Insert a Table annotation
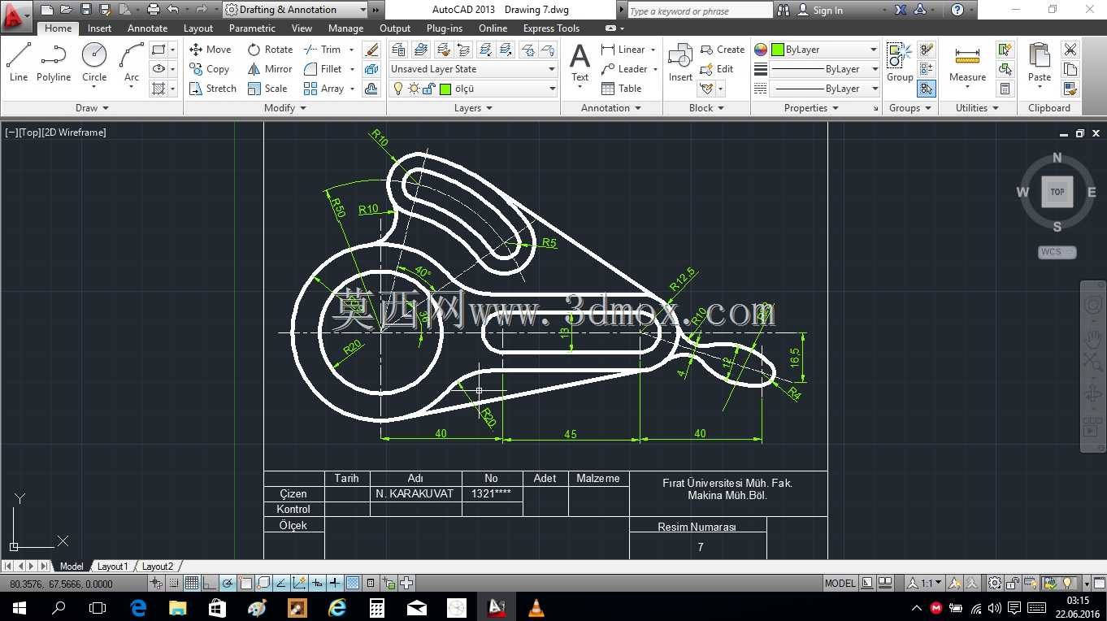 coord(622,89)
